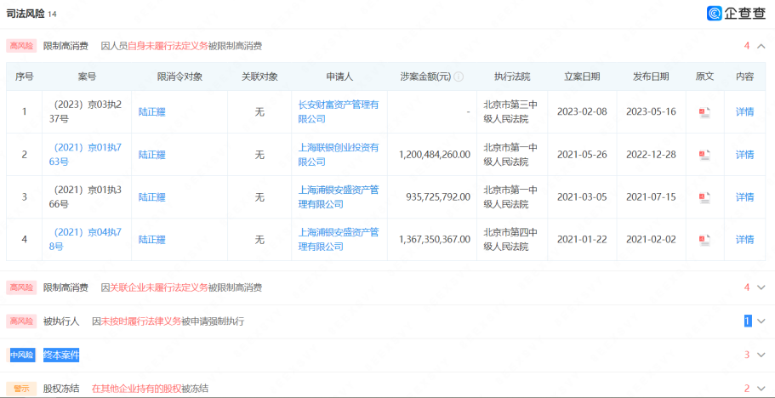Image resolution: width=775 pixels, height=398 pixels.
Task: Open PDF original for case row 3
Action: pyautogui.click(x=704, y=197)
